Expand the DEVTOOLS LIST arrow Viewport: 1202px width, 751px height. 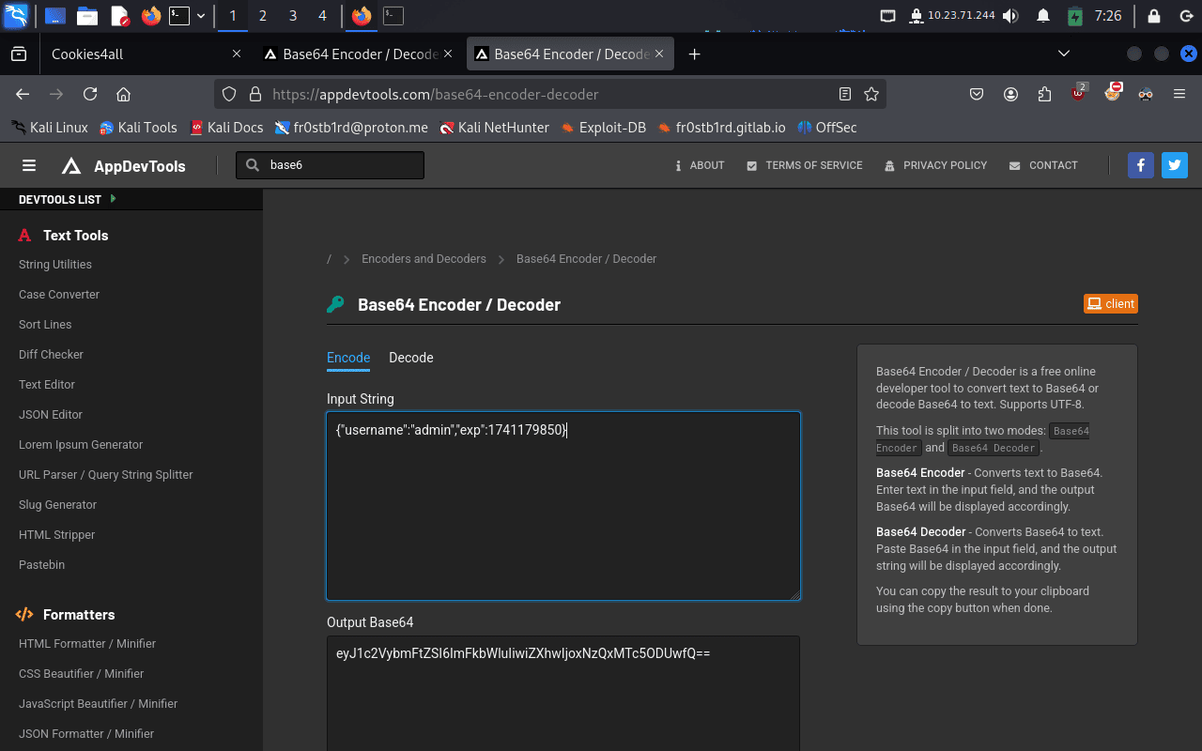tap(114, 199)
